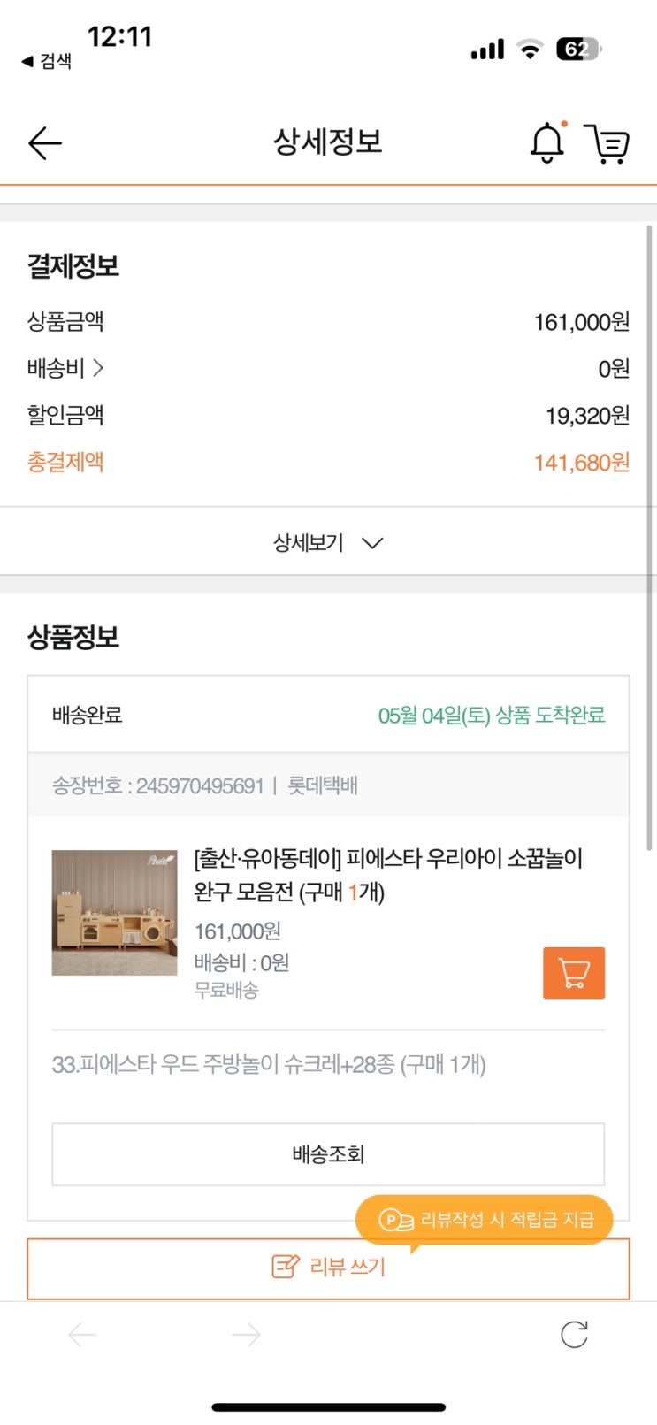Return to 검색 app via status bar
The image size is (657, 1425).
(47, 61)
